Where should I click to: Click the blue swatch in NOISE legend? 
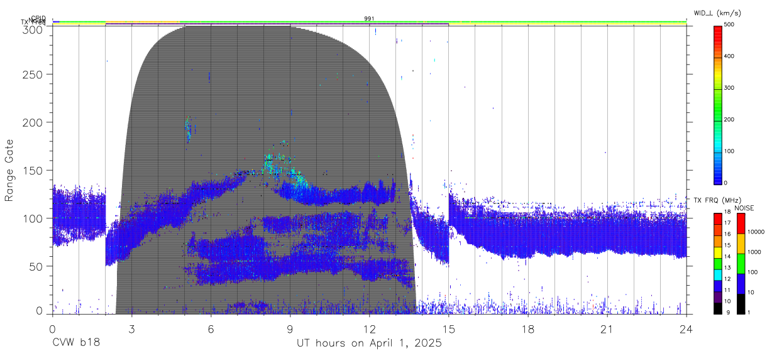740,283
